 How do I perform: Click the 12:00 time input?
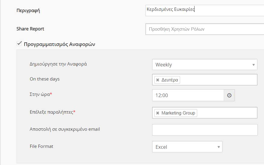coord(188,95)
